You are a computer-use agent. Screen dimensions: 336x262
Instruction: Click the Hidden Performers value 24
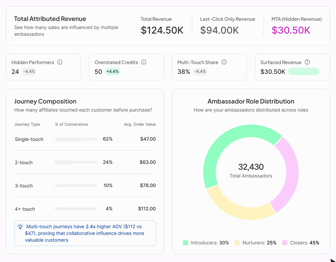coord(15,71)
